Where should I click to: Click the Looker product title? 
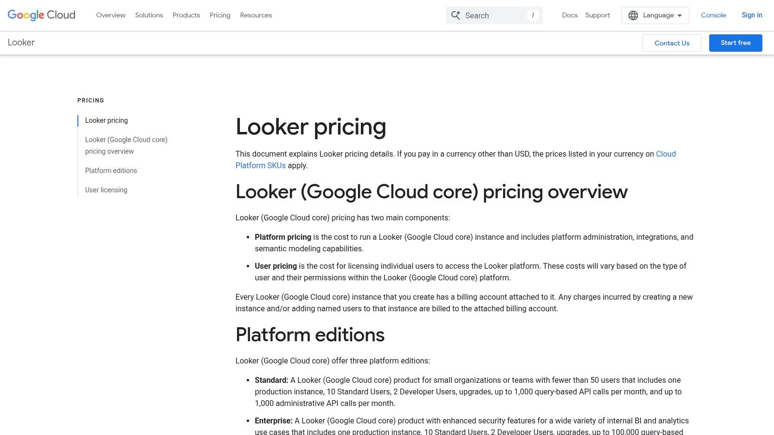(x=21, y=43)
